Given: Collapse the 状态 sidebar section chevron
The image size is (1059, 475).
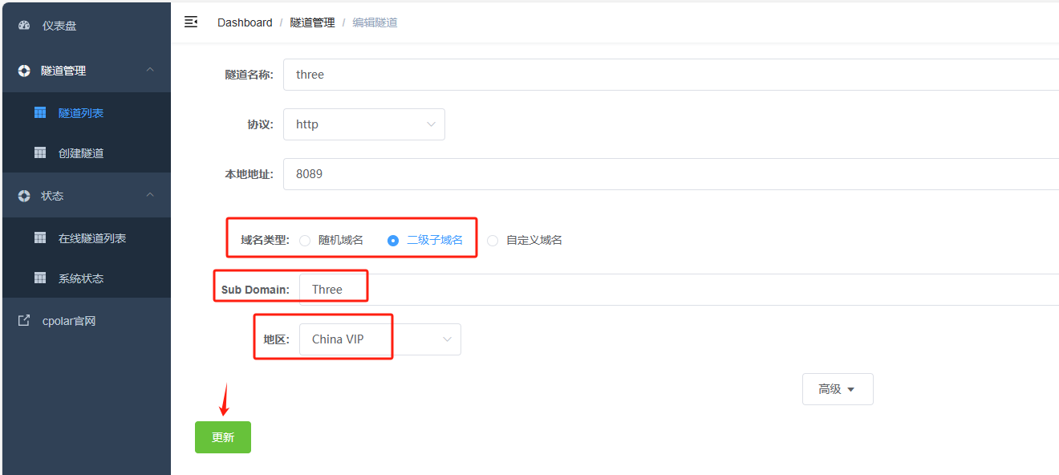Looking at the screenshot, I should pos(150,196).
